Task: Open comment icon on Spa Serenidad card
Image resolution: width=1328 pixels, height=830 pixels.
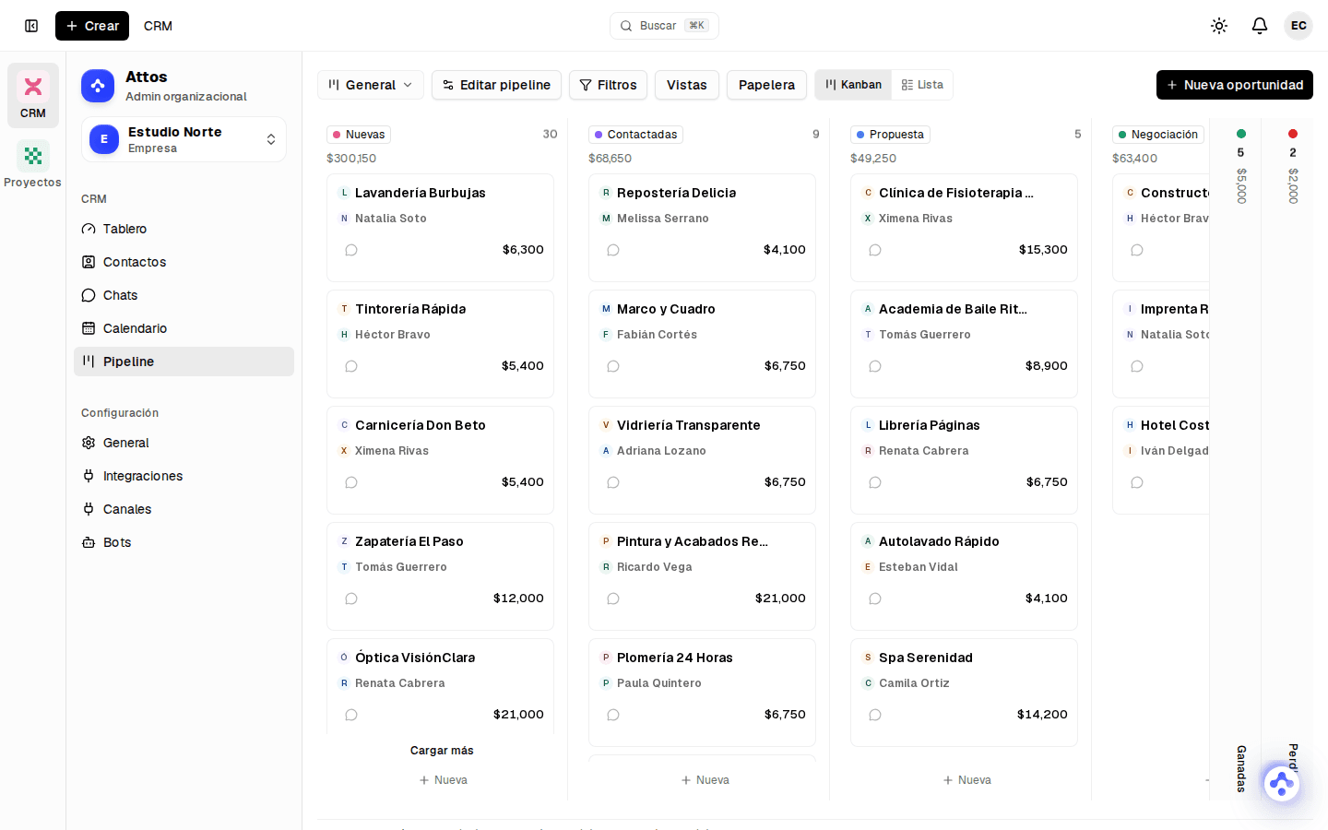Action: click(x=875, y=715)
